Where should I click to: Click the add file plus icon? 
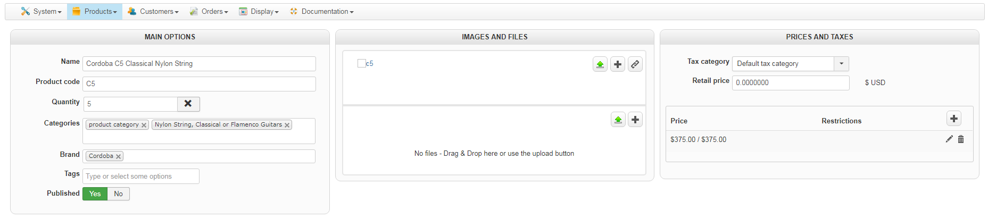pos(635,120)
